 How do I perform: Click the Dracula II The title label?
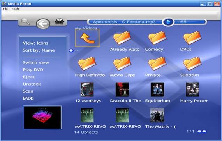click(x=125, y=101)
